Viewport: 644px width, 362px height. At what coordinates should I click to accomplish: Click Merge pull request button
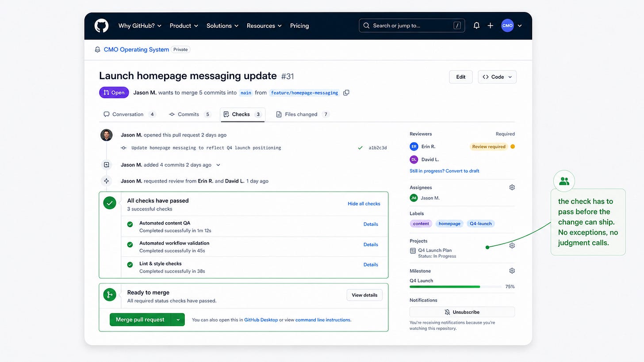pos(140,320)
